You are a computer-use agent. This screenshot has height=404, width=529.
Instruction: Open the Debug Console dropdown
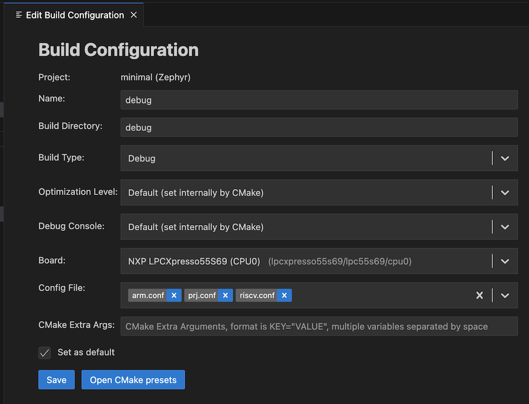pyautogui.click(x=505, y=226)
